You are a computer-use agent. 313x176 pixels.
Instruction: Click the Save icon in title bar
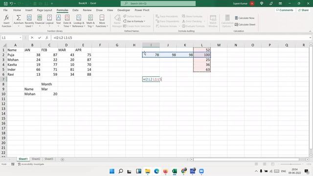5,3
